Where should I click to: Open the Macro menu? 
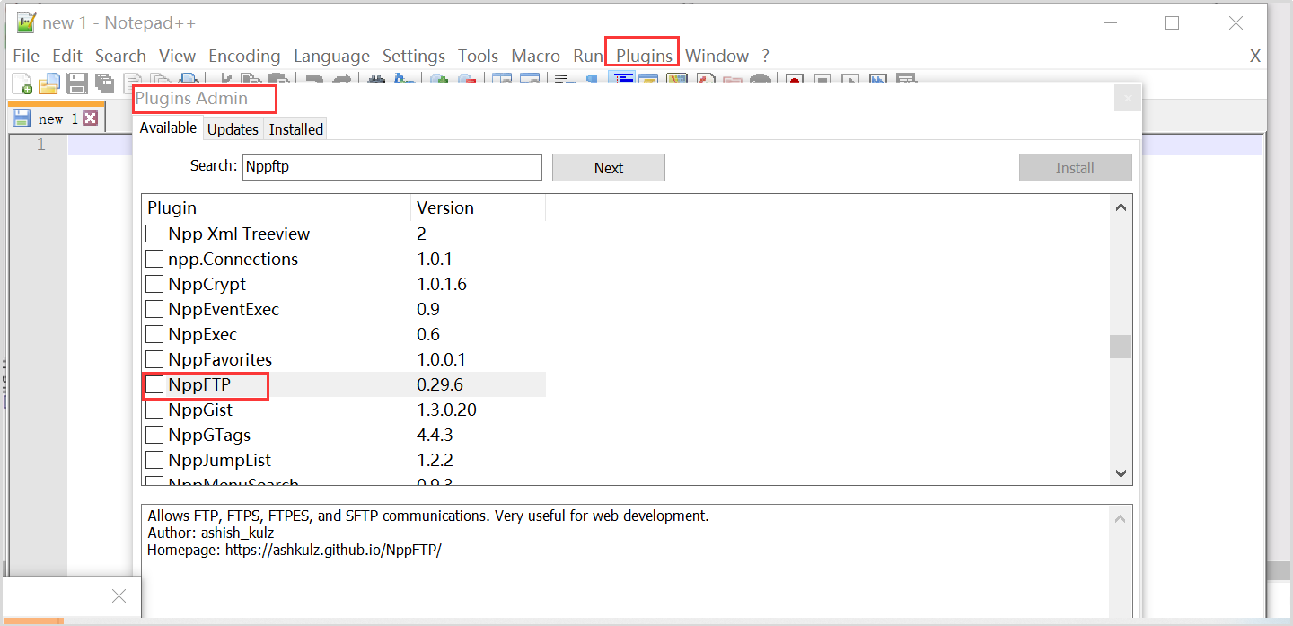535,56
